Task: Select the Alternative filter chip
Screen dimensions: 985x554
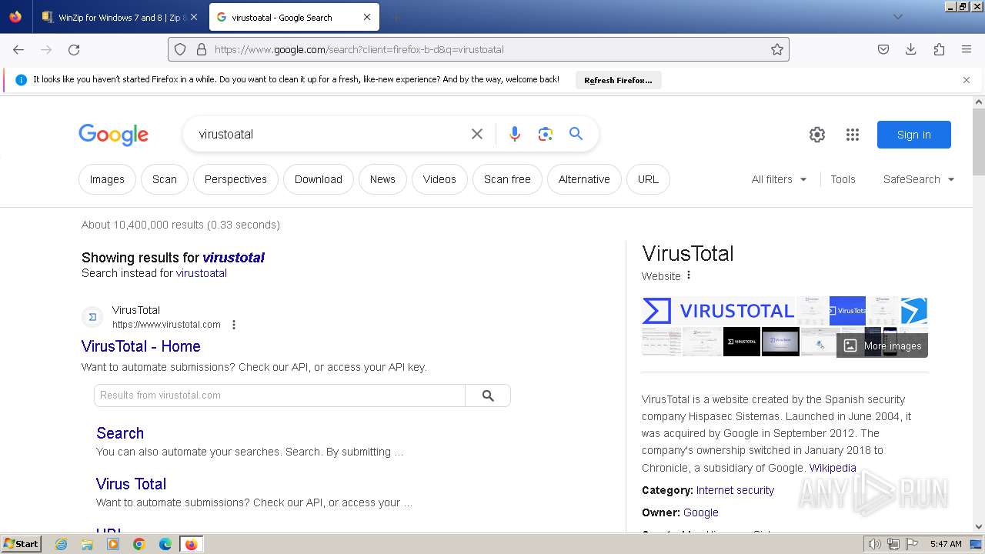Action: (584, 179)
